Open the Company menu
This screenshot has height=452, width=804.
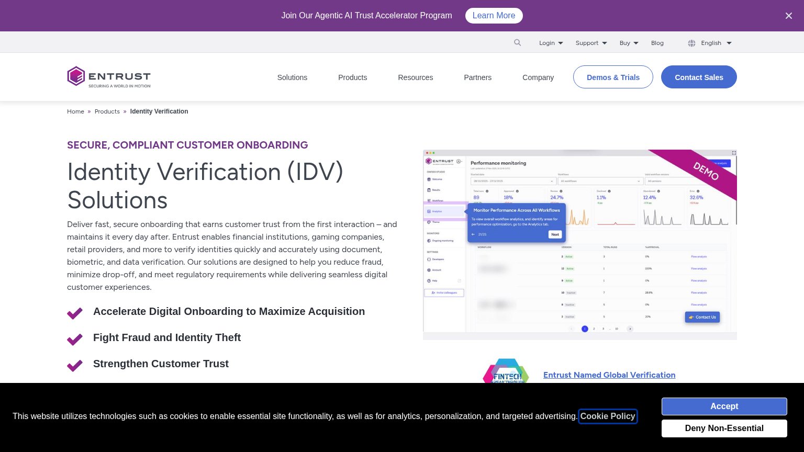tap(538, 77)
